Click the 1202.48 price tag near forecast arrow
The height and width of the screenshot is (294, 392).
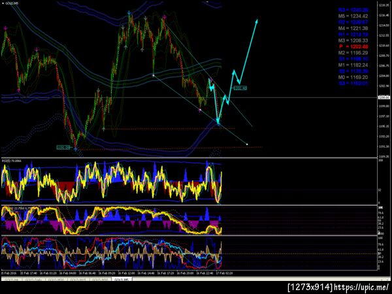[240, 88]
